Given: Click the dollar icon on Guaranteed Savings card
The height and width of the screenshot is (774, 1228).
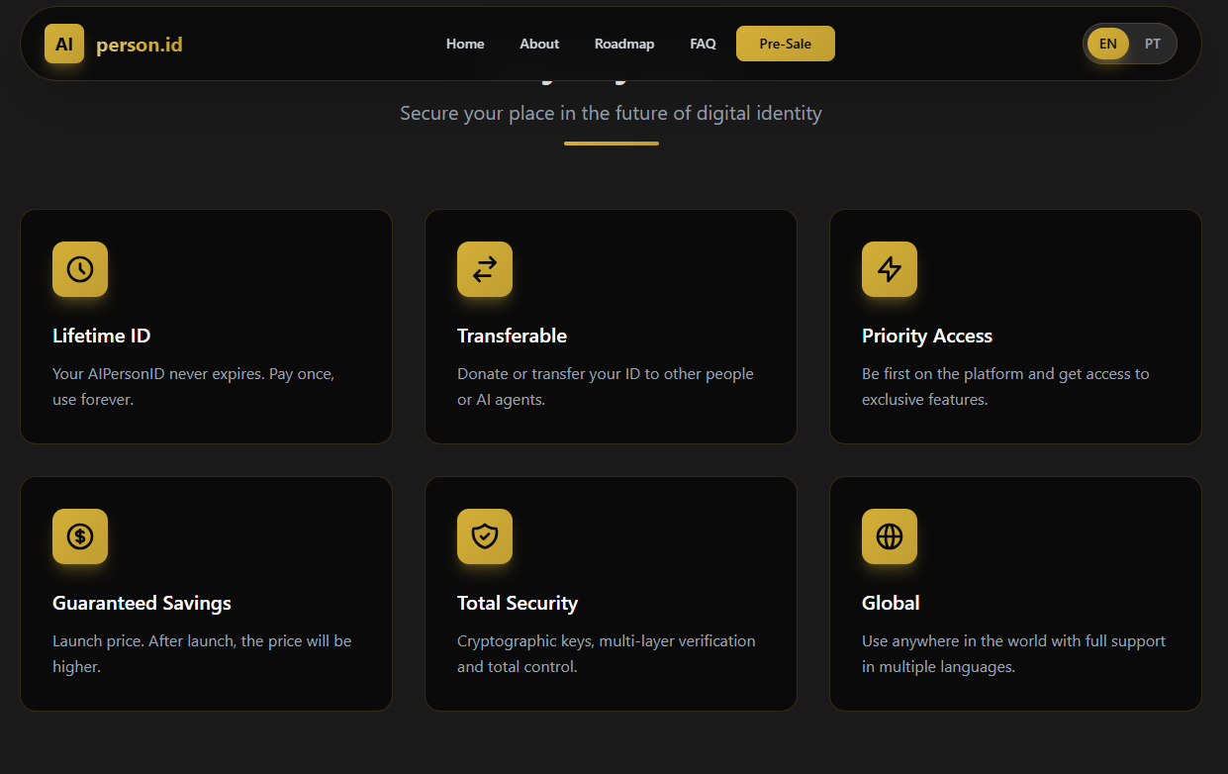Looking at the screenshot, I should pyautogui.click(x=80, y=535).
